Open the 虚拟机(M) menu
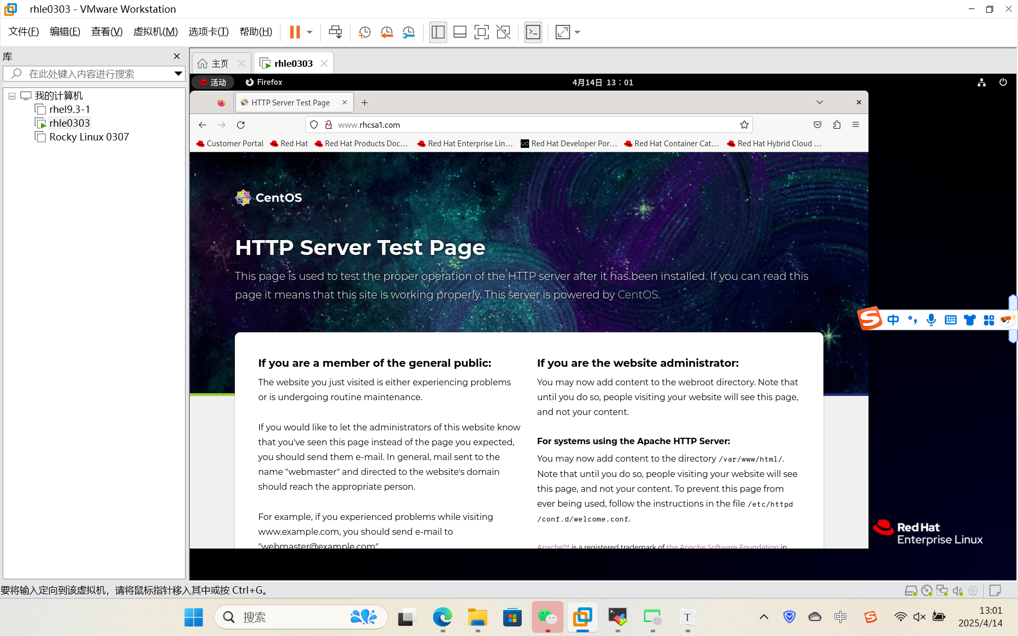The image size is (1018, 636). click(155, 32)
